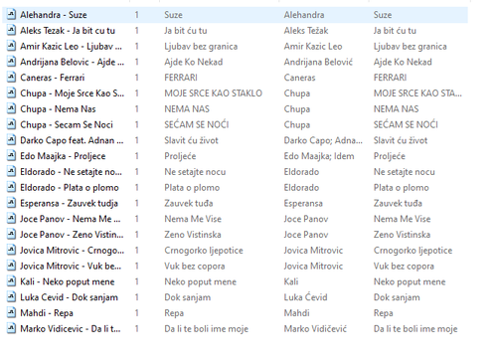Click the Eldorado - Plata o plomo icon
Screen dimensions: 497x364
pos(11,187)
